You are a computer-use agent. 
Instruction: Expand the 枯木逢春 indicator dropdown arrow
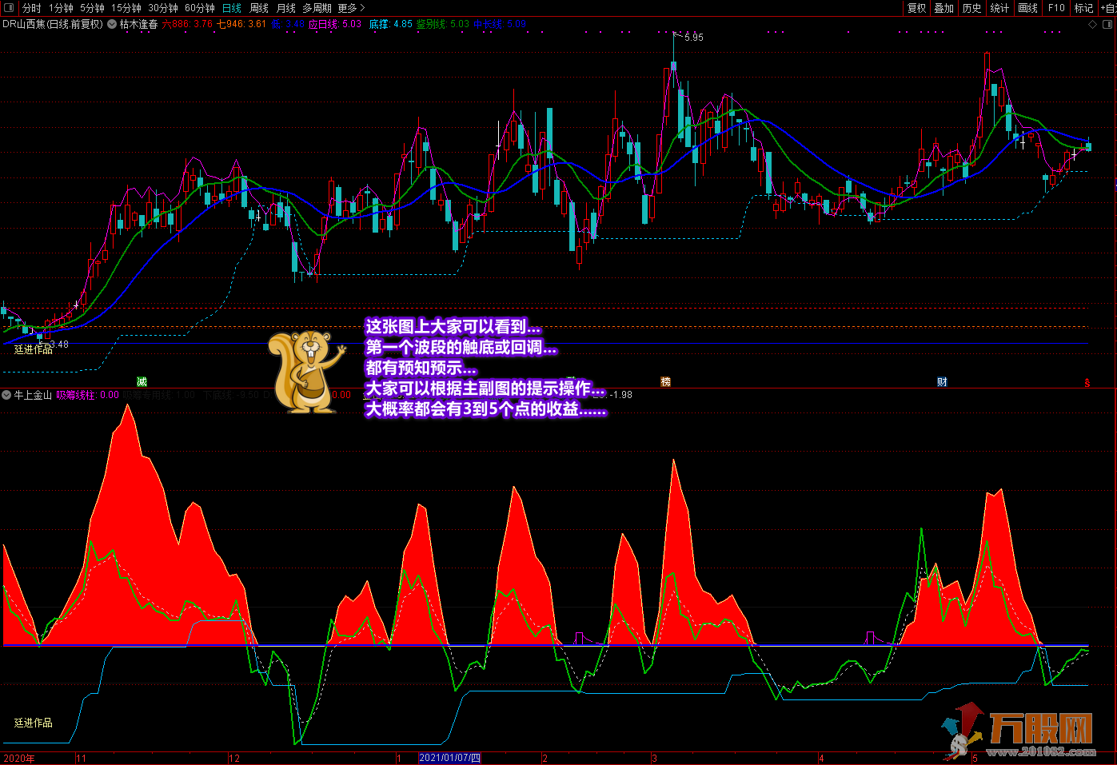pos(112,24)
